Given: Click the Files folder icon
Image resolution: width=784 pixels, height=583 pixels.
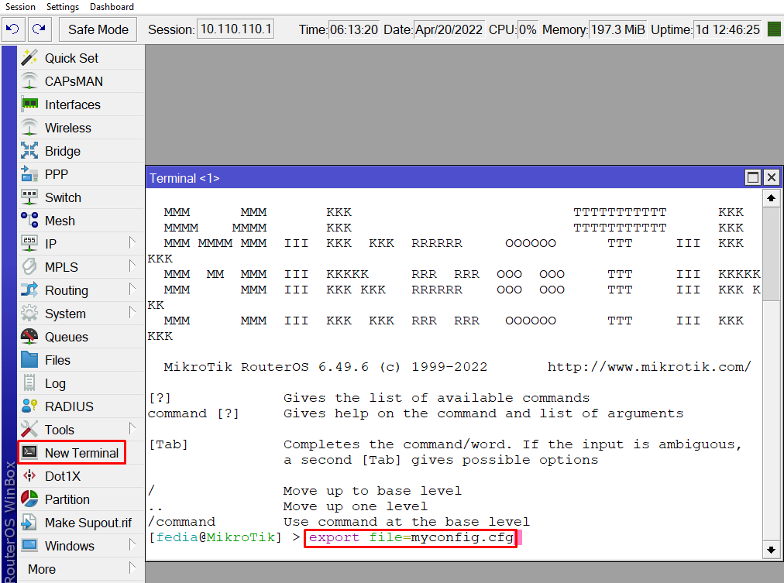Looking at the screenshot, I should (29, 360).
